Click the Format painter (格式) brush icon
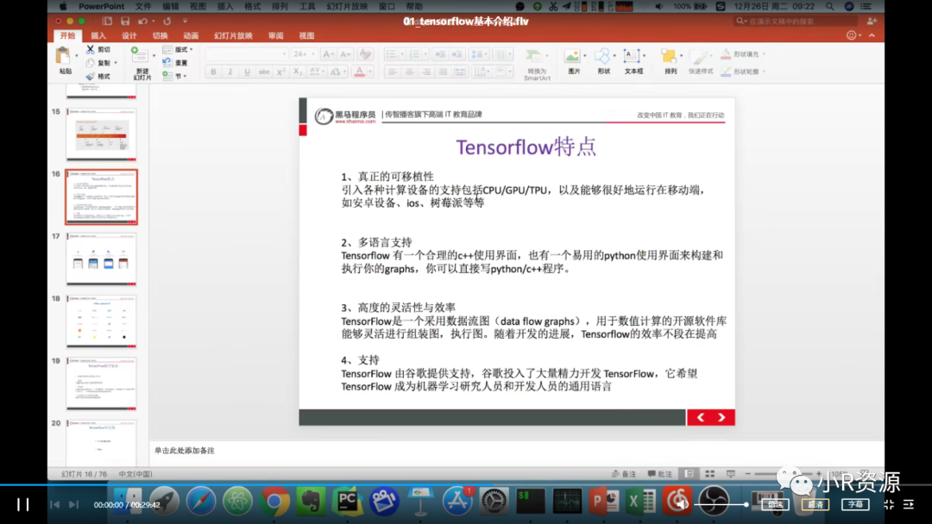Viewport: 932px width, 524px height. pyautogui.click(x=91, y=76)
